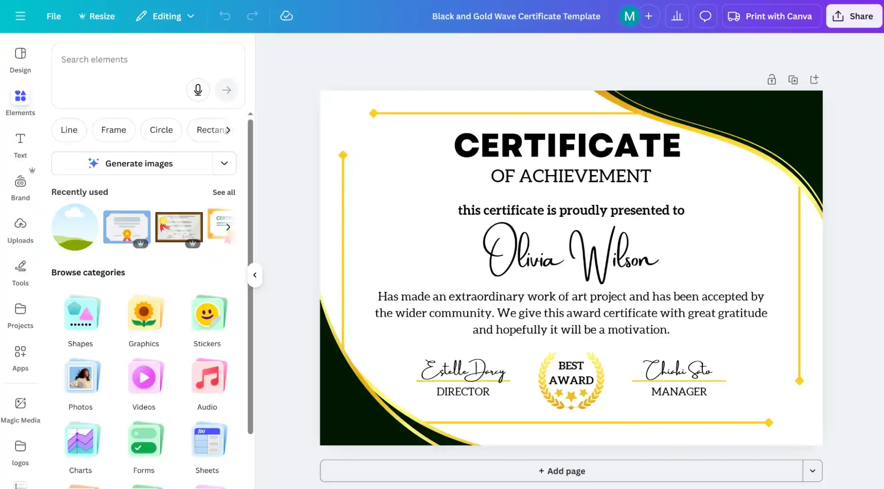884x489 pixels.
Task: Click the lock page icon
Action: [x=771, y=80]
